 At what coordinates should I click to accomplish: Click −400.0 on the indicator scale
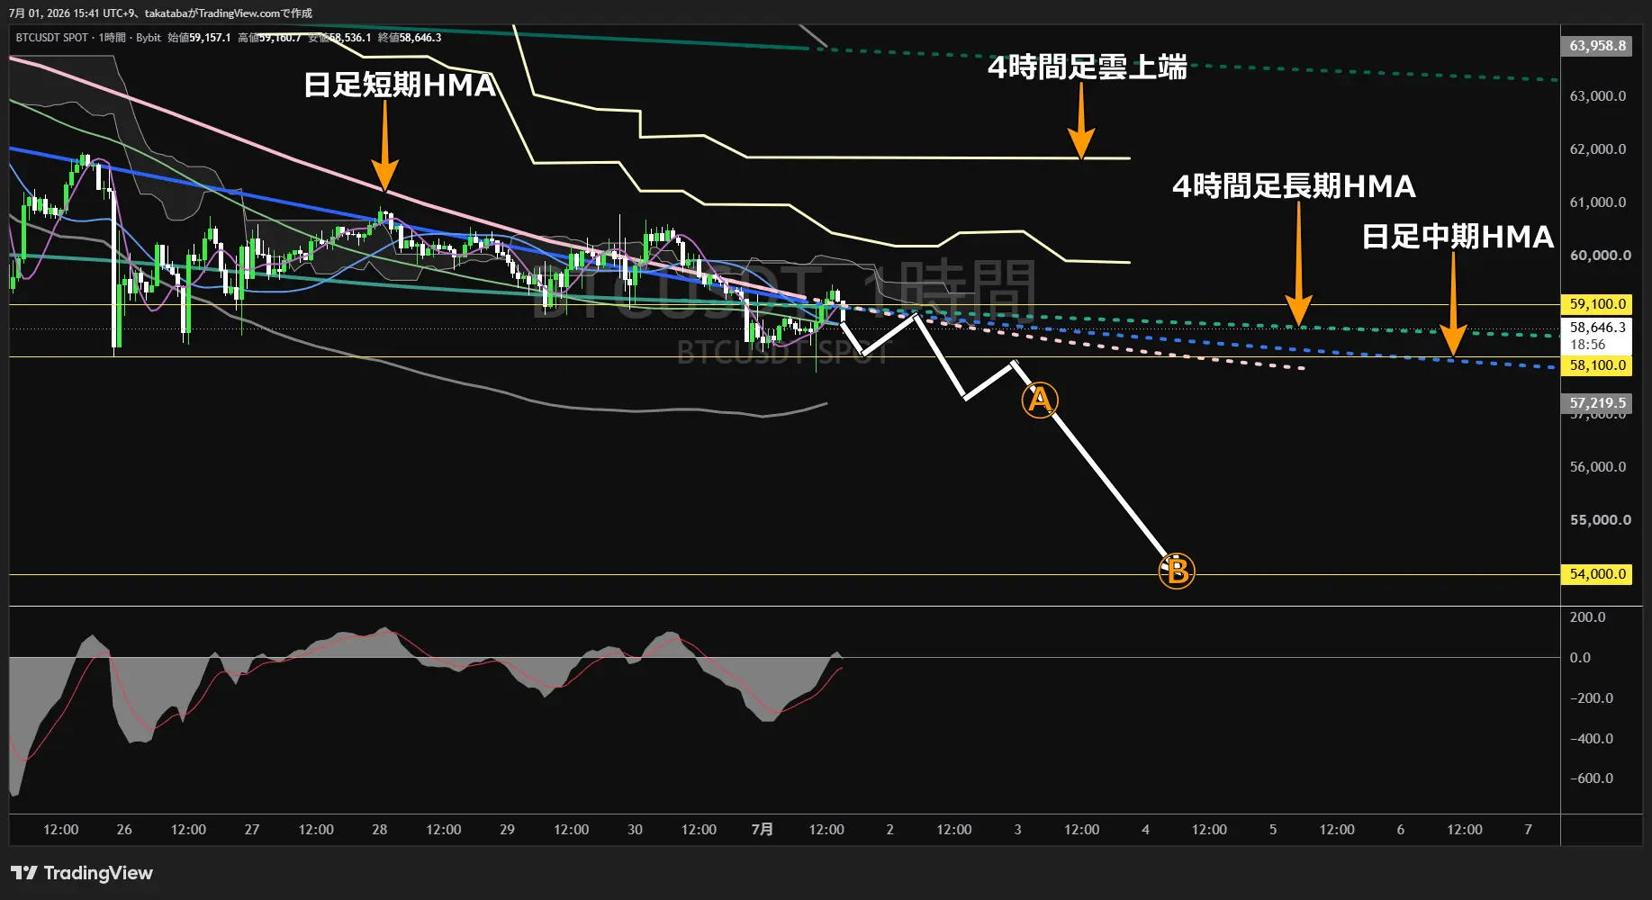pos(1591,739)
